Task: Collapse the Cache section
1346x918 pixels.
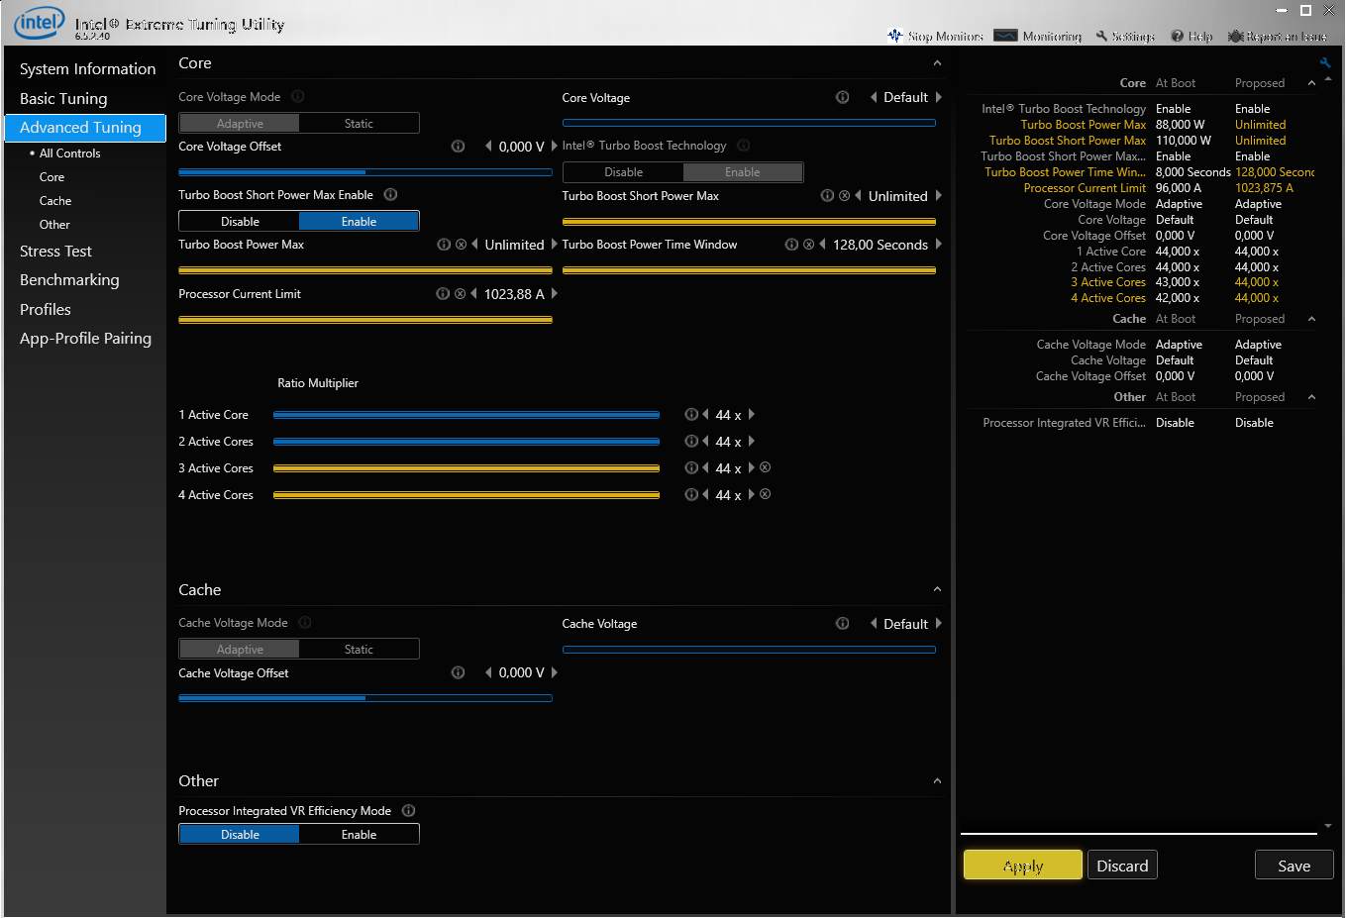Action: [x=937, y=588]
